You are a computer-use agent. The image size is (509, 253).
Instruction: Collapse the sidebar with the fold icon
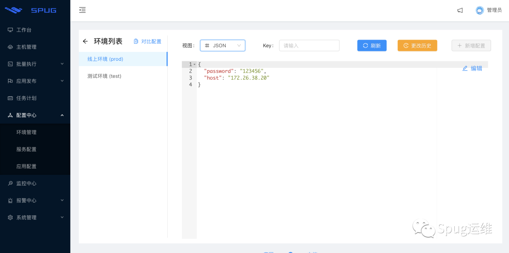(x=82, y=10)
